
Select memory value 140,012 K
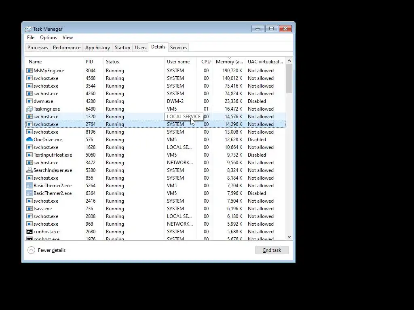point(232,78)
